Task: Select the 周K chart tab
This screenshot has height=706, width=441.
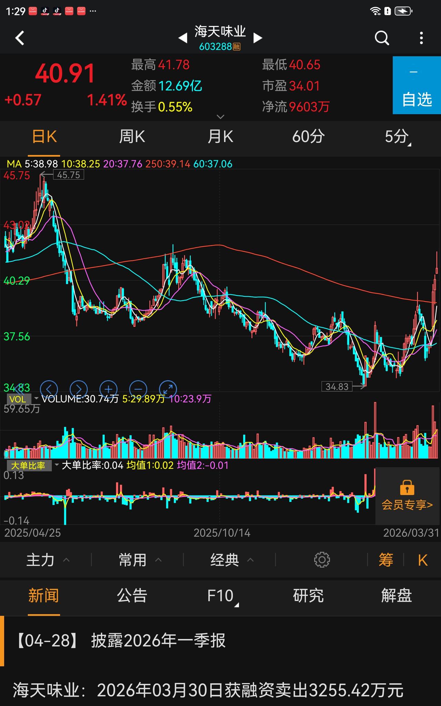Action: coord(132,137)
